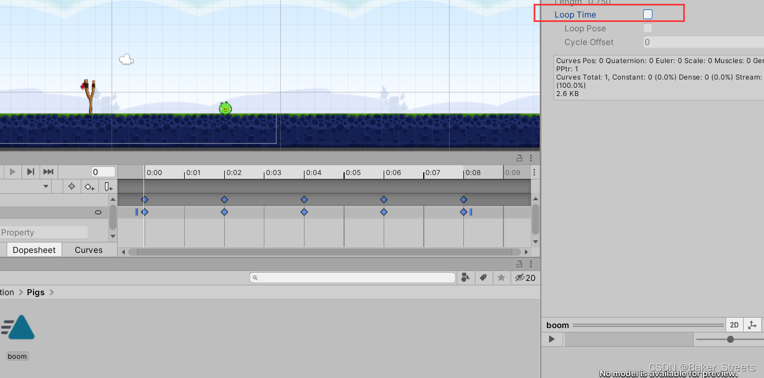Click the Add Keyframe icon
The height and width of the screenshot is (378, 764).
pyautogui.click(x=89, y=187)
